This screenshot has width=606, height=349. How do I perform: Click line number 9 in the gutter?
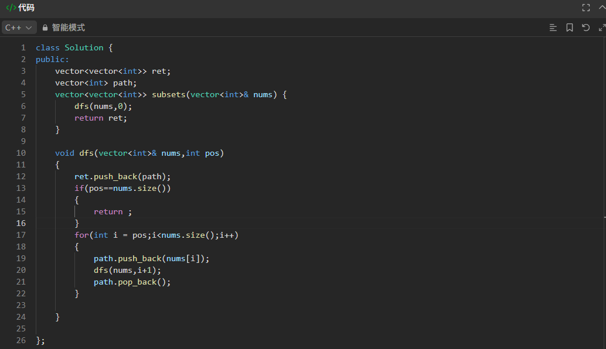23,141
